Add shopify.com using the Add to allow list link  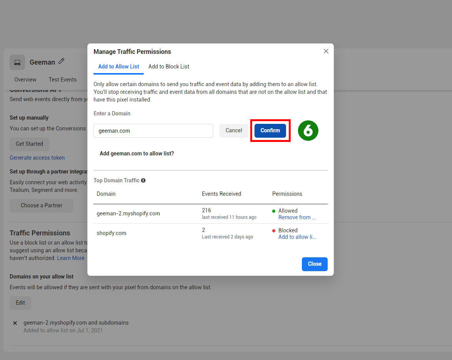point(297,237)
